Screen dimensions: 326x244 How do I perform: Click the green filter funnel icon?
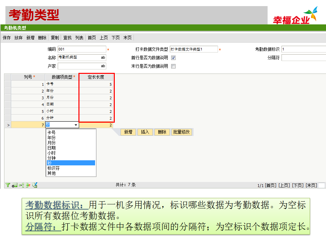(x=7, y=185)
